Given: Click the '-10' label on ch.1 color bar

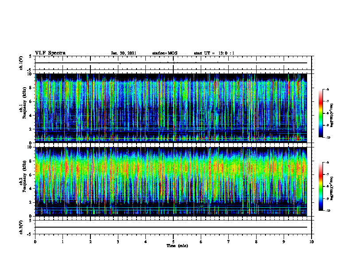Looking at the screenshot, I should pos(328,138).
